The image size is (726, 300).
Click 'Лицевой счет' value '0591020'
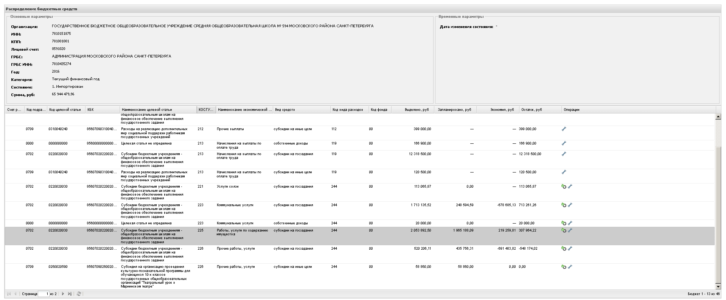click(59, 49)
